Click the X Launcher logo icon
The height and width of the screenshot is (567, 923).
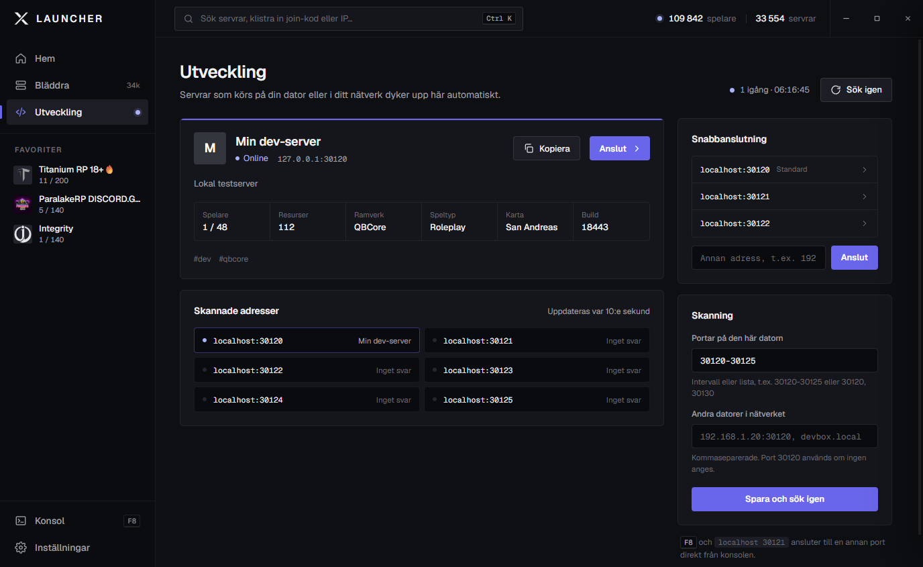click(21, 19)
